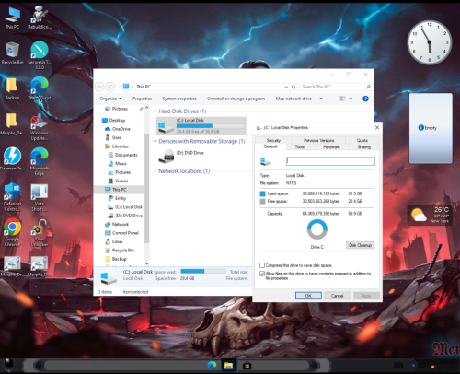Image resolution: width=460 pixels, height=374 pixels.
Task: Switch to the Hardware tab
Action: tap(331, 147)
